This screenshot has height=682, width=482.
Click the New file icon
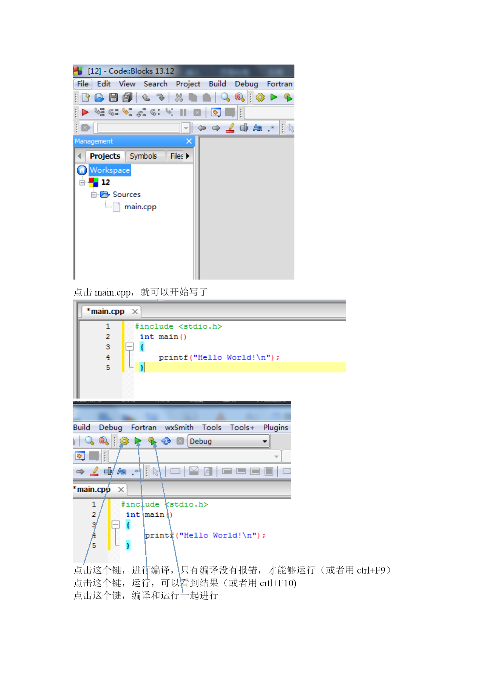click(85, 97)
